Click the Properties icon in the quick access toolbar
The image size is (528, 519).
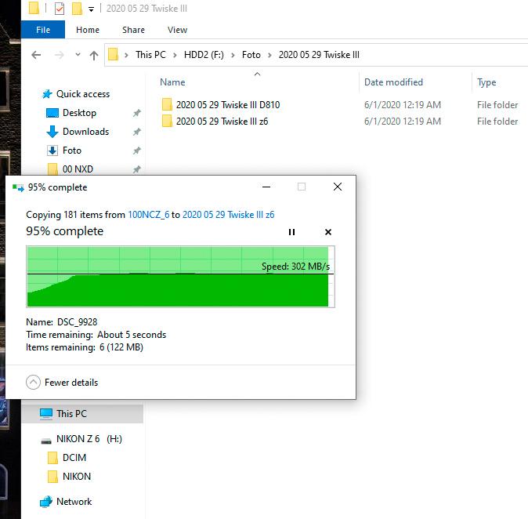(60, 9)
